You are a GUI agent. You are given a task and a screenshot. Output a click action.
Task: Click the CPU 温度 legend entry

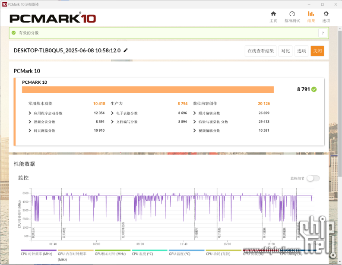tap(149, 252)
